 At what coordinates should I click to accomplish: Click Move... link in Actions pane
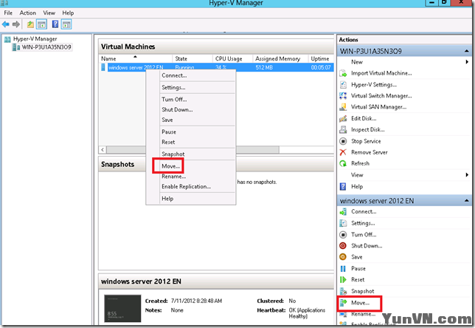pos(360,302)
